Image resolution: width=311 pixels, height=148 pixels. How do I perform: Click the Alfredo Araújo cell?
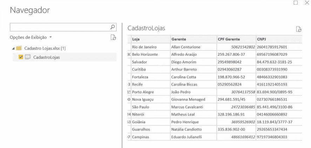194,54
